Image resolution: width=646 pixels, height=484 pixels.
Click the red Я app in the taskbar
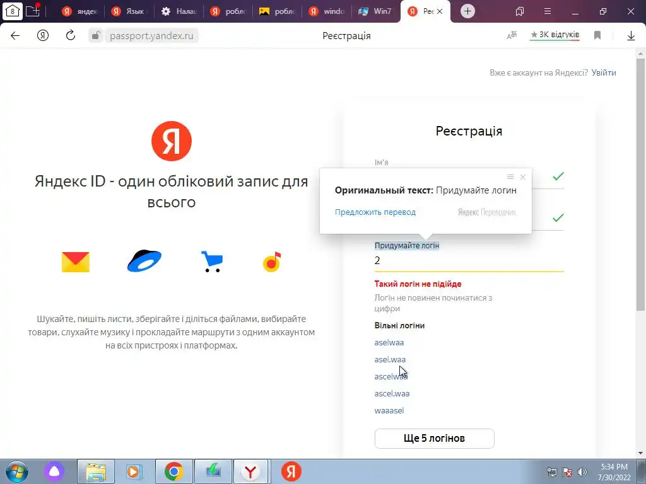coord(291,471)
